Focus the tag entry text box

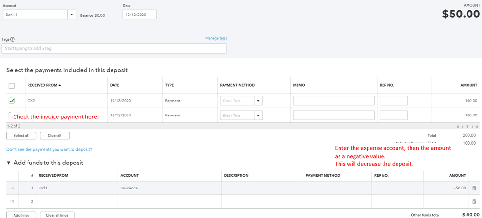[114, 48]
